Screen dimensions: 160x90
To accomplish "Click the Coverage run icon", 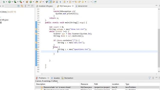I will pyautogui.click(x=15, y=2).
